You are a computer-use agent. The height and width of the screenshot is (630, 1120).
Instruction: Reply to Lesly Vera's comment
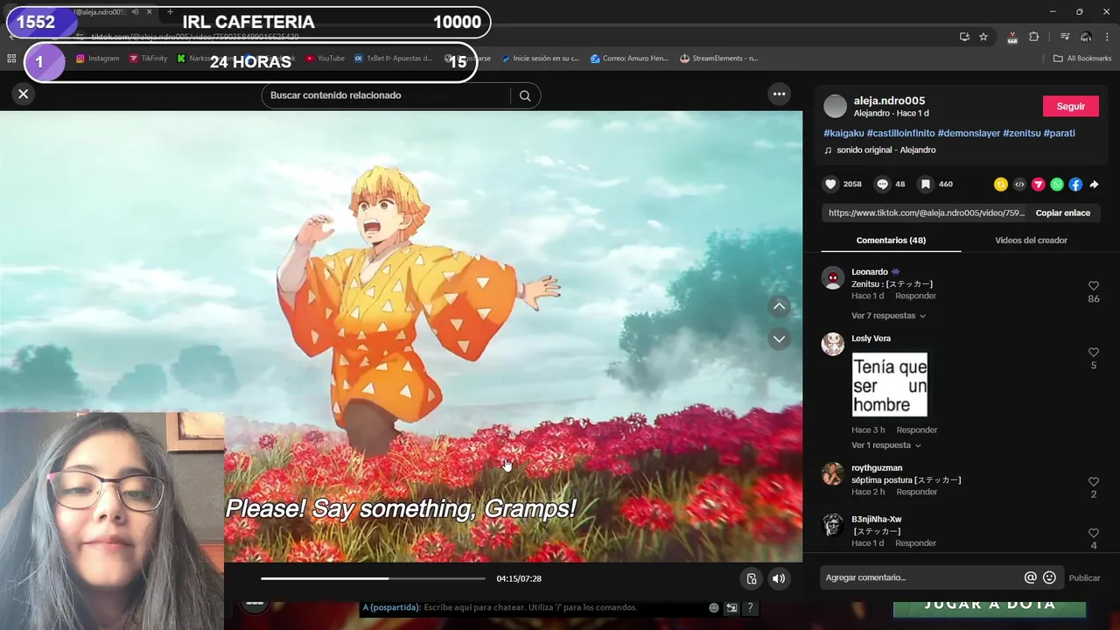pyautogui.click(x=916, y=430)
